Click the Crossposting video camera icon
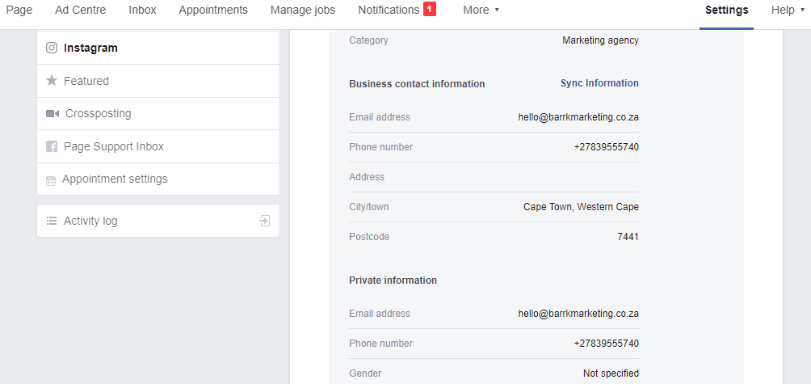The image size is (811, 384). coord(53,114)
